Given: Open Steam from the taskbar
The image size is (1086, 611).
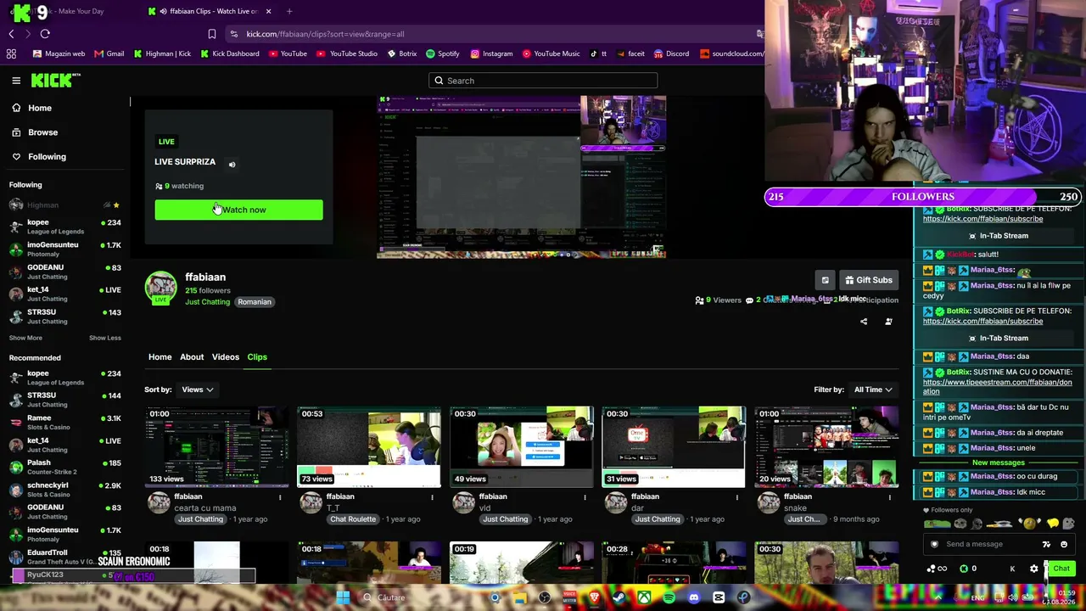Looking at the screenshot, I should 619,597.
